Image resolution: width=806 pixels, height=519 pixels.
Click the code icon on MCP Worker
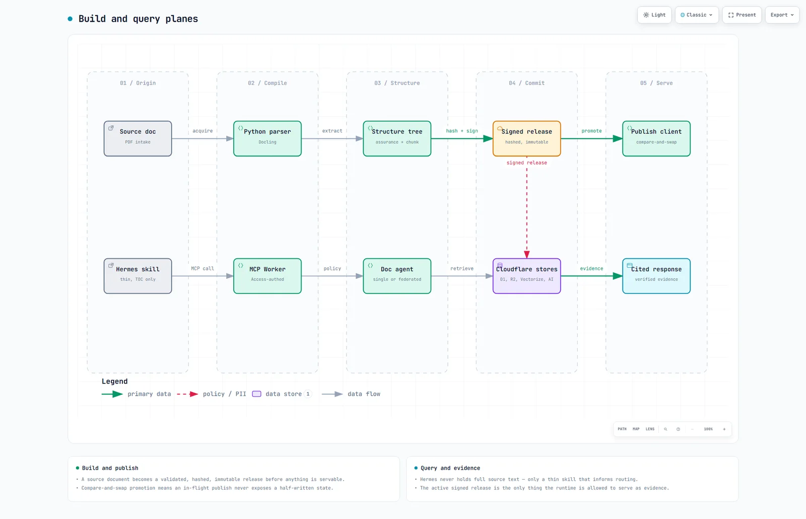[240, 265]
